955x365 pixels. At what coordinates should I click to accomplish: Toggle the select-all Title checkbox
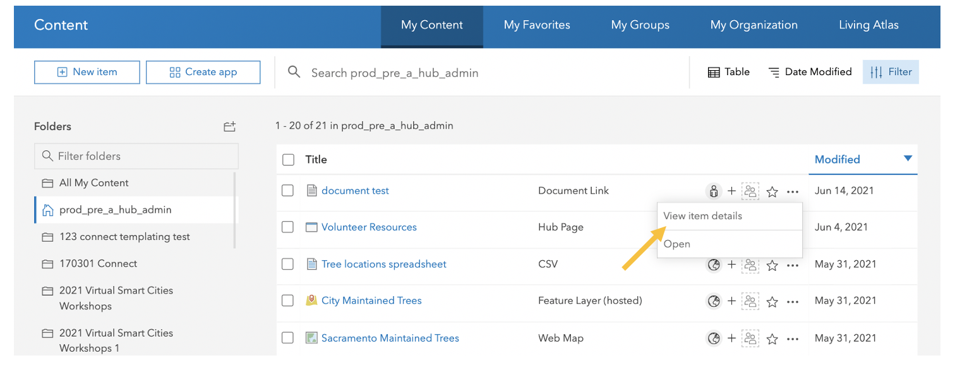click(288, 160)
